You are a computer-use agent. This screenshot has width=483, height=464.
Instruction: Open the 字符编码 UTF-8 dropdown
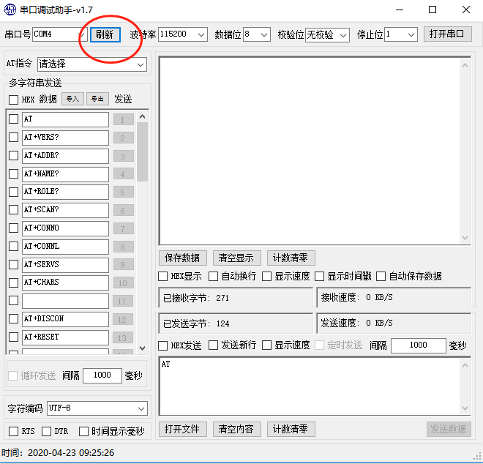(x=97, y=408)
